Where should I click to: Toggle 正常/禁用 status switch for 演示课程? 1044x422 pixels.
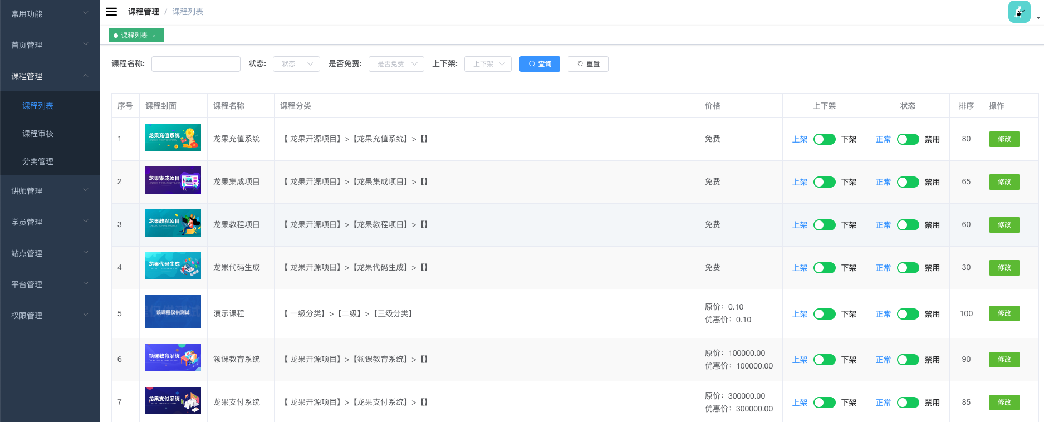[908, 314]
